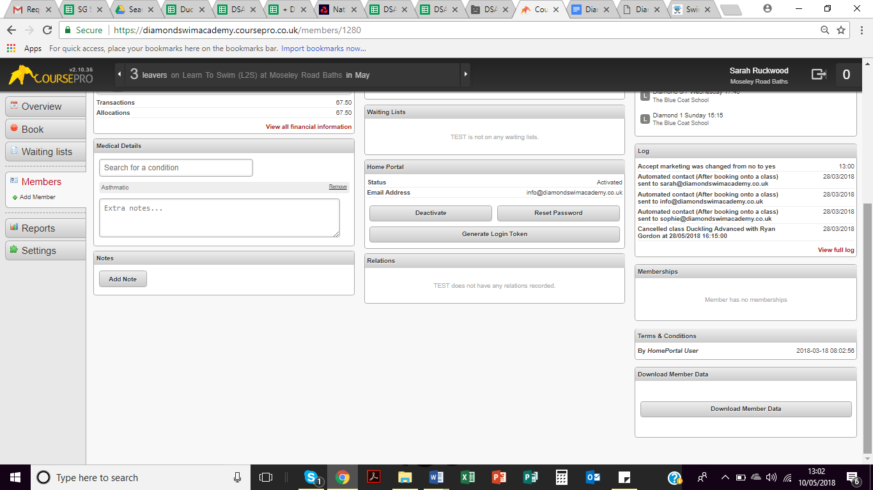Click Generate Login Token
This screenshot has height=490, width=873.
pos(495,234)
